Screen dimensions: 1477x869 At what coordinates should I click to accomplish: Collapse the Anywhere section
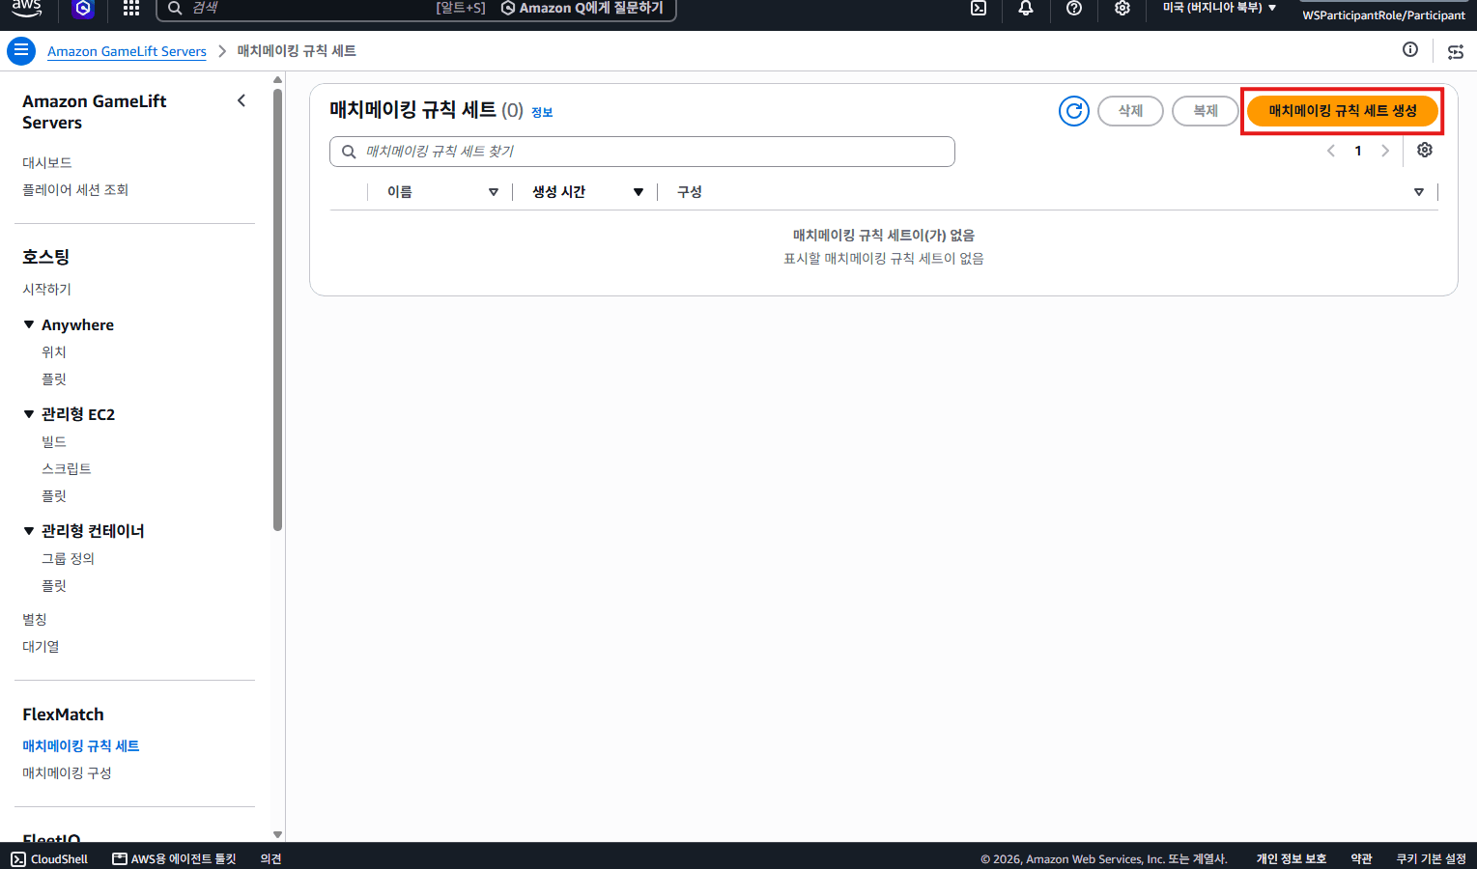29,324
